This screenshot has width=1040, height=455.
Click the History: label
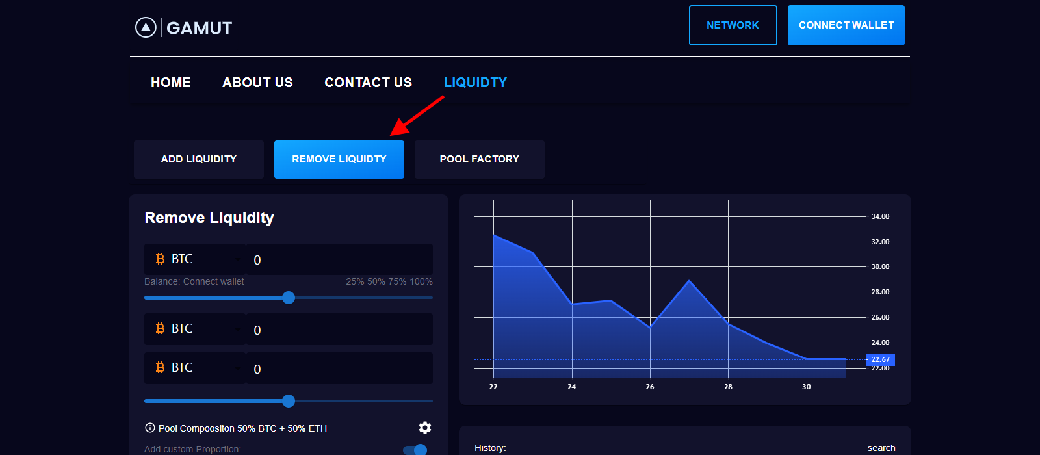490,448
